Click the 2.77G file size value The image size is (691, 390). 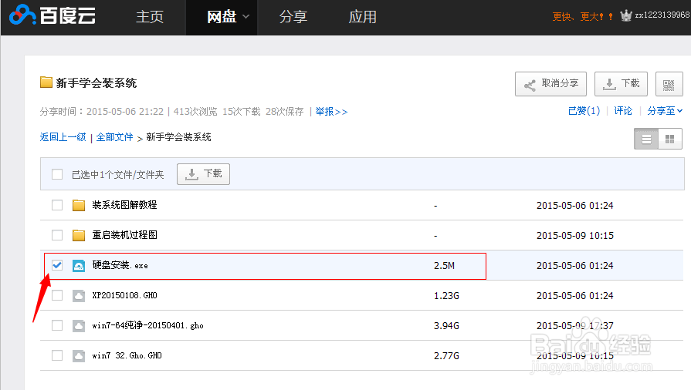click(446, 355)
